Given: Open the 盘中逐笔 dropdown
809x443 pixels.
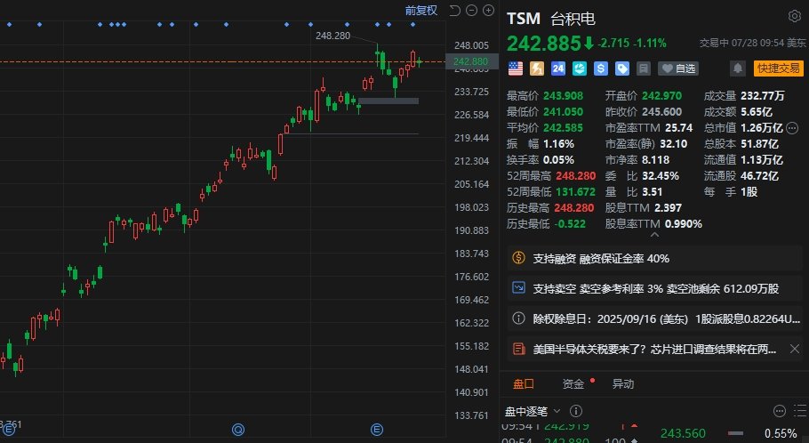Looking at the screenshot, I should tap(533, 412).
